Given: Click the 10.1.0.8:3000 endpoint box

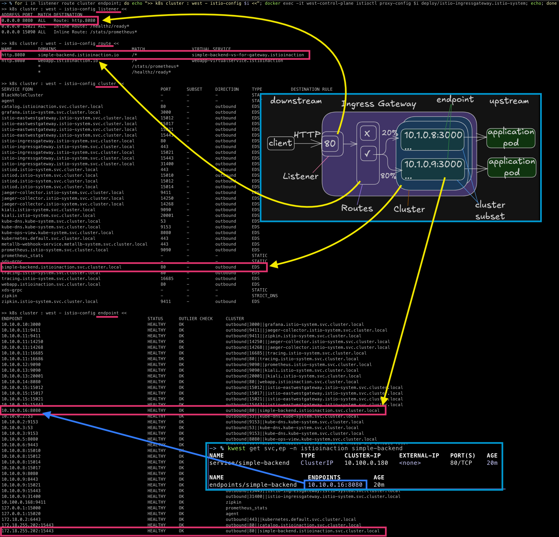Looking at the screenshot, I should [432, 139].
